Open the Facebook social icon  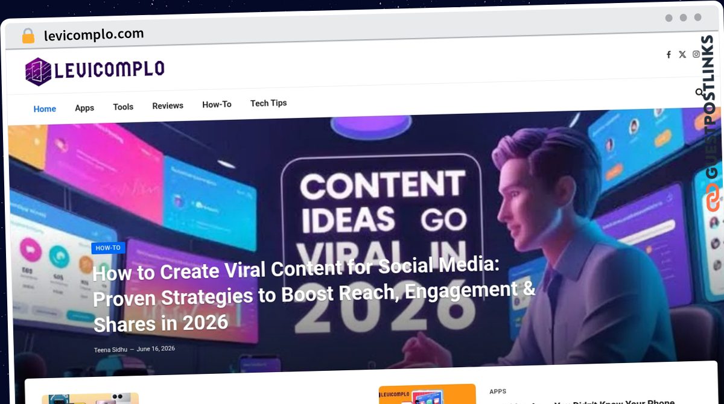click(668, 55)
